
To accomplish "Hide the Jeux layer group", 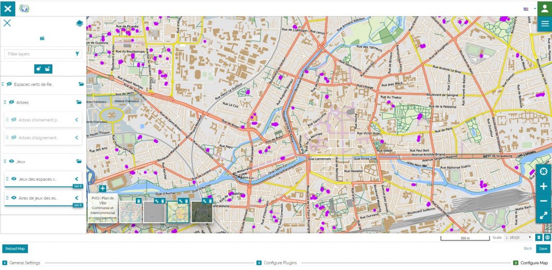I will point(12,161).
